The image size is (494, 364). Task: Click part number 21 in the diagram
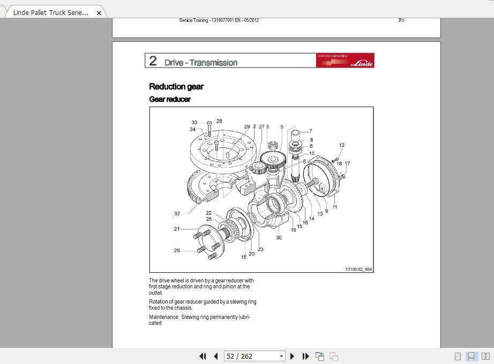pos(177,229)
